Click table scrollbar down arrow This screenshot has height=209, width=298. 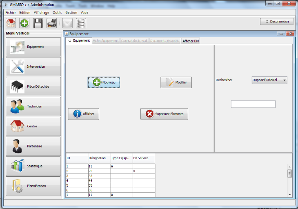[290, 195]
